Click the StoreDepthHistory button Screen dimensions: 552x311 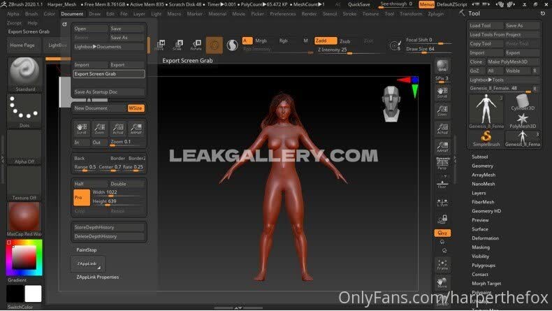click(109, 228)
